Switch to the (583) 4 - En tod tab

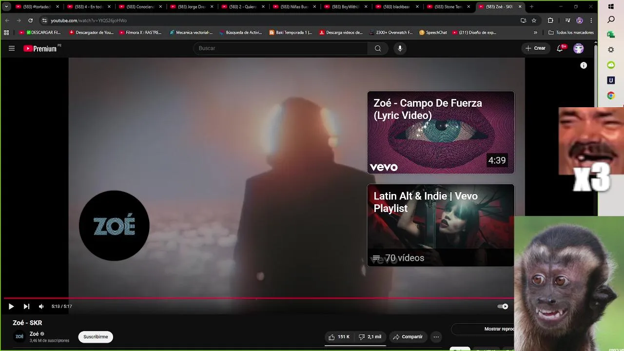pos(88,7)
